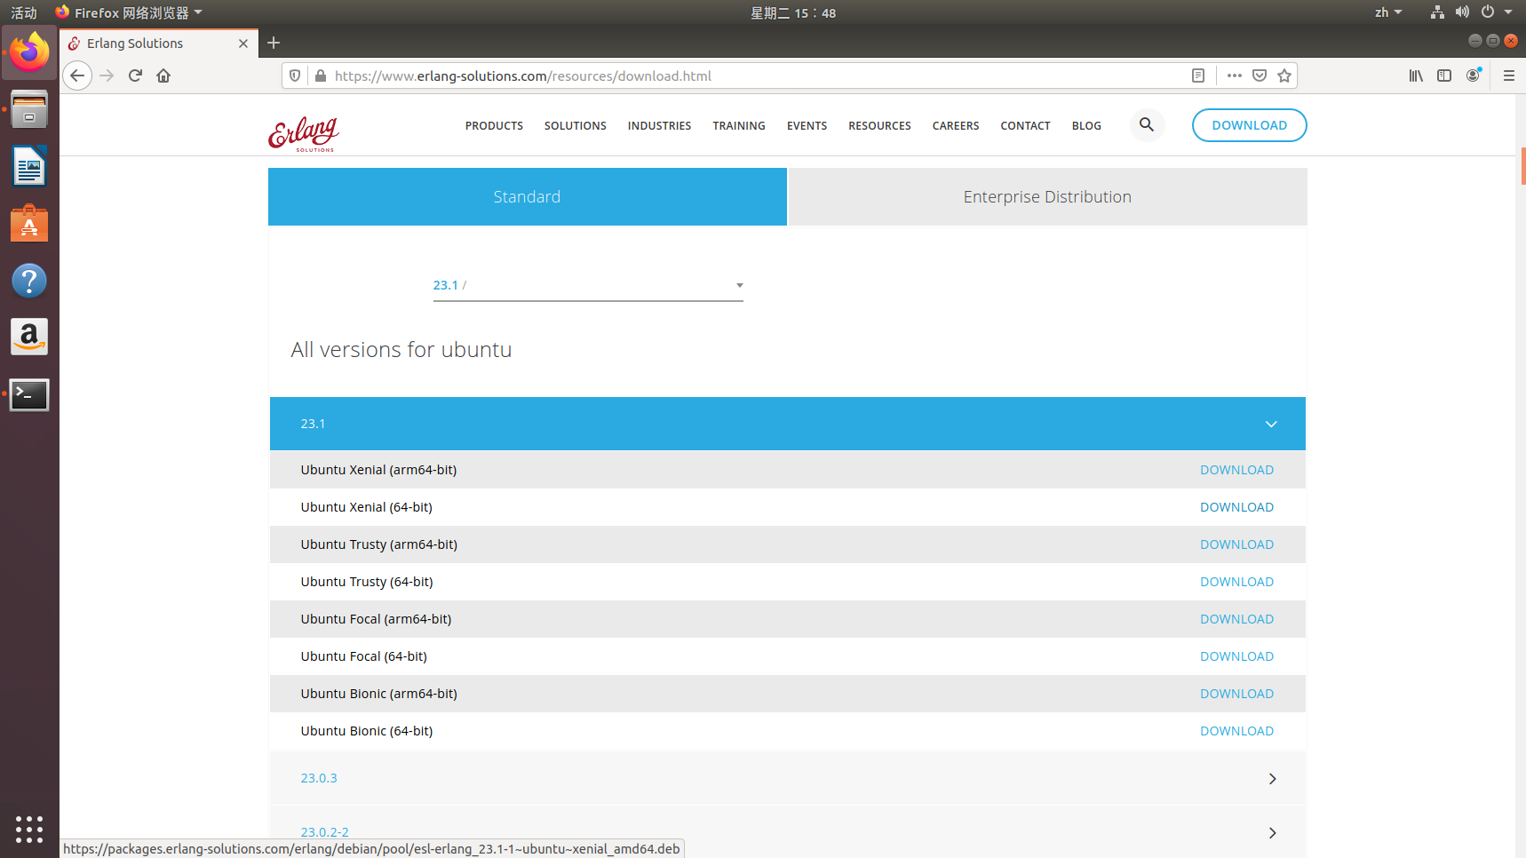Image resolution: width=1526 pixels, height=858 pixels.
Task: Open the CAREERS navigation item
Action: [x=955, y=125]
